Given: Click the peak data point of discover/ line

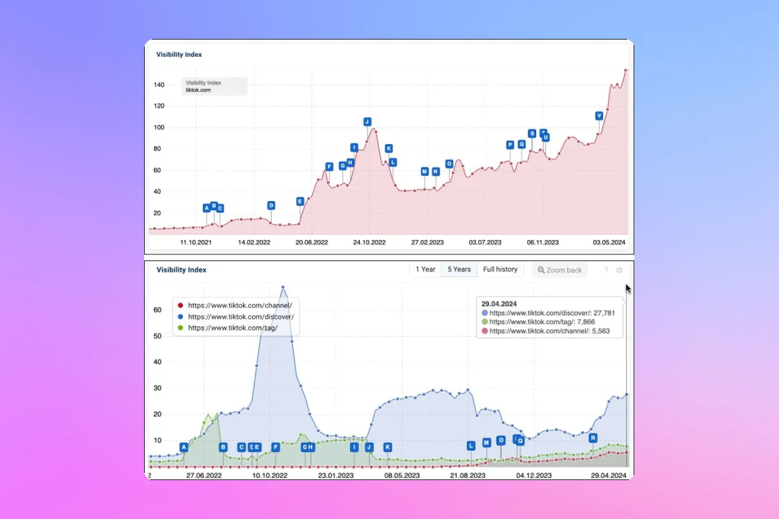Looking at the screenshot, I should [283, 287].
